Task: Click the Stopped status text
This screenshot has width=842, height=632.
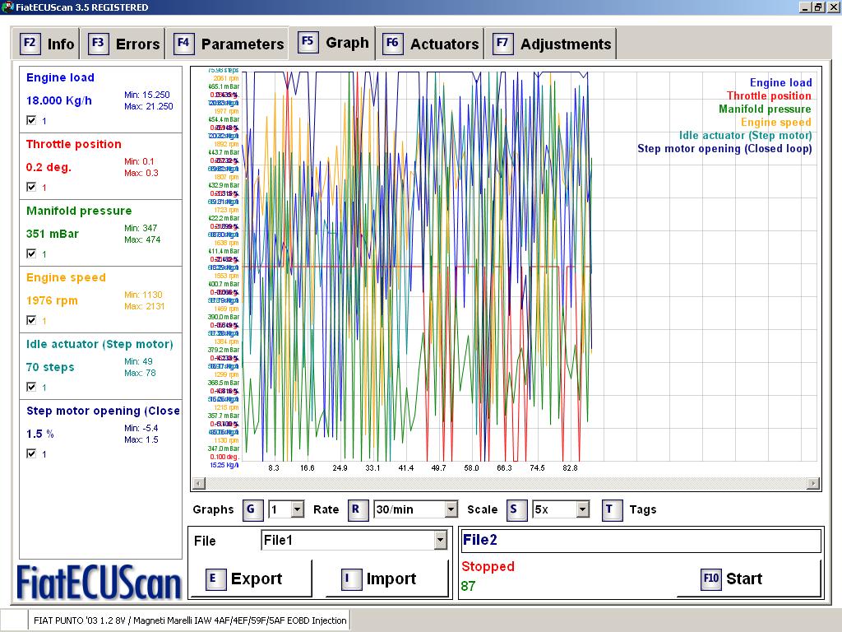Action: click(x=488, y=566)
